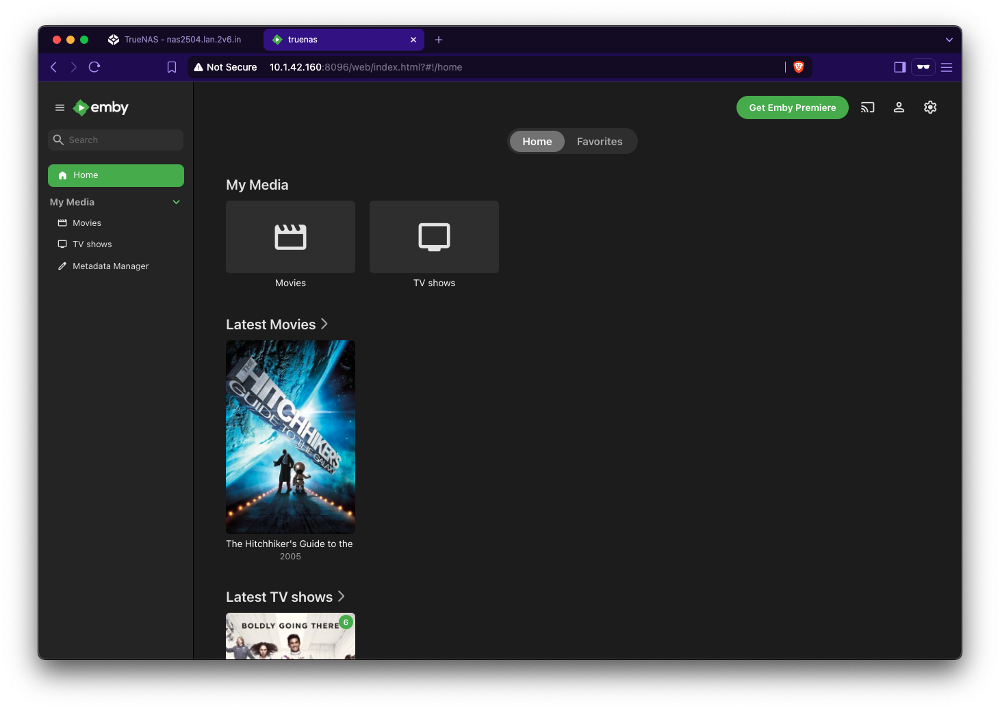Expand Latest Movies arrow
Image resolution: width=1000 pixels, height=710 pixels.
[x=324, y=324]
